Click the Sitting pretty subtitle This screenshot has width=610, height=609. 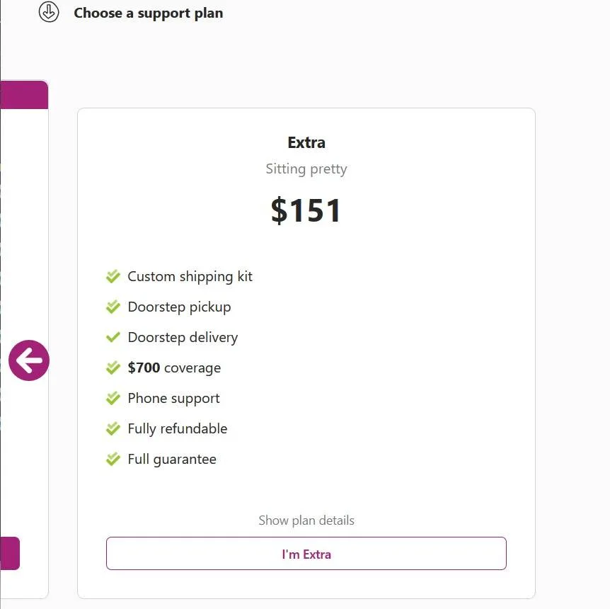306,169
